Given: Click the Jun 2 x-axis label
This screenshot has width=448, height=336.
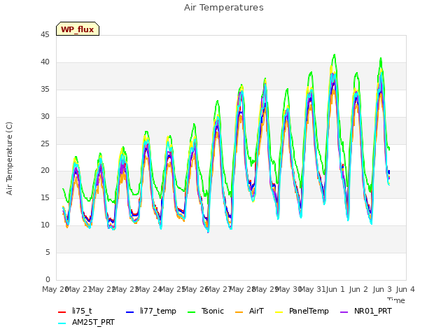Looking at the screenshot, I should (x=358, y=289).
